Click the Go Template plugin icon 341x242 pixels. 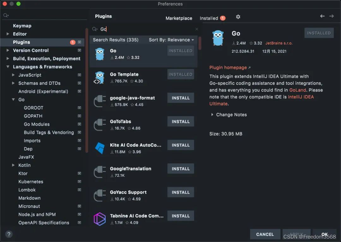coord(99,78)
